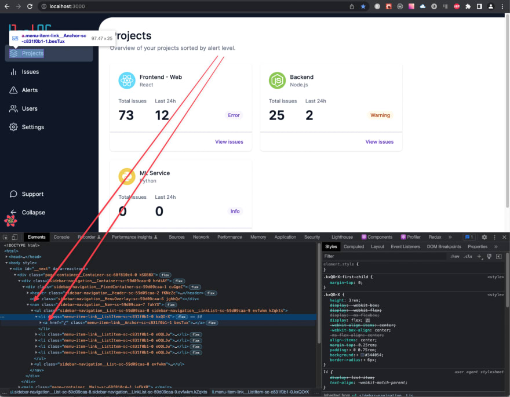
Task: Open the Lighthouse tab
Action: (x=342, y=238)
